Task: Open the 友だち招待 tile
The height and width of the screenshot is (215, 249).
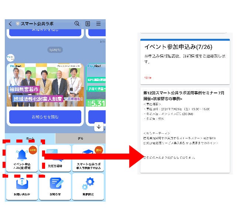Action: [x=55, y=158]
